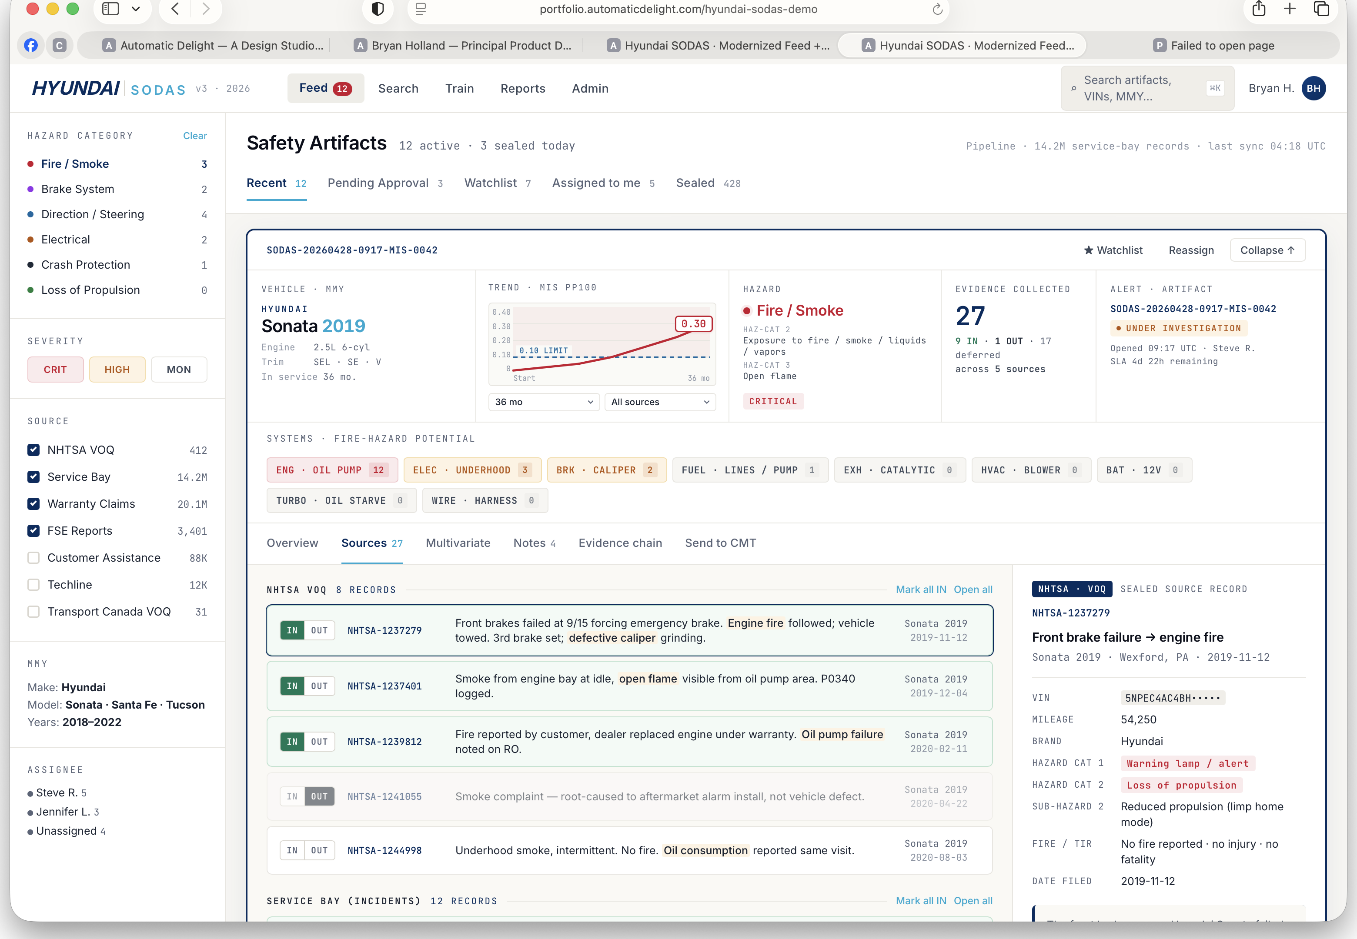Open the Feed nav item
The height and width of the screenshot is (939, 1357).
[x=325, y=88]
